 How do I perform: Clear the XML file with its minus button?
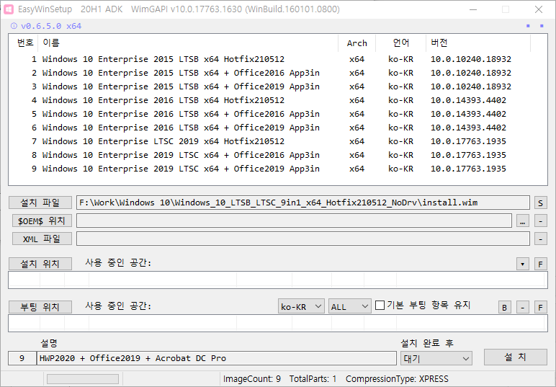click(x=540, y=239)
